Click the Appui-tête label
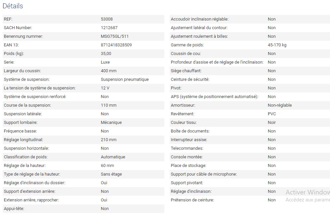Screen dimensions: 330x216 pos(14,209)
